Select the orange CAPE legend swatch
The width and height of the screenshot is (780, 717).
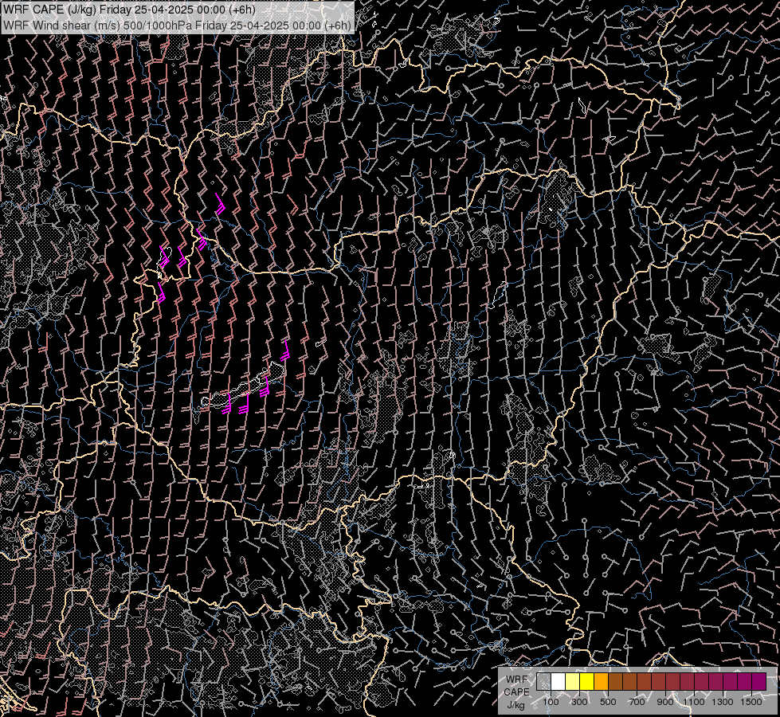[x=601, y=682]
